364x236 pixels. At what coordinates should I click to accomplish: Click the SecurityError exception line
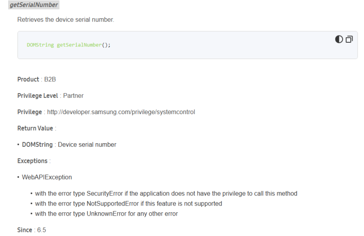(166, 194)
